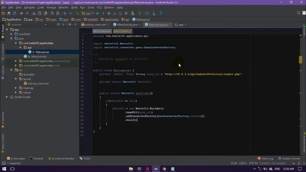Collapse the api package arrow
The height and width of the screenshot is (172, 306).
click(x=21, y=48)
